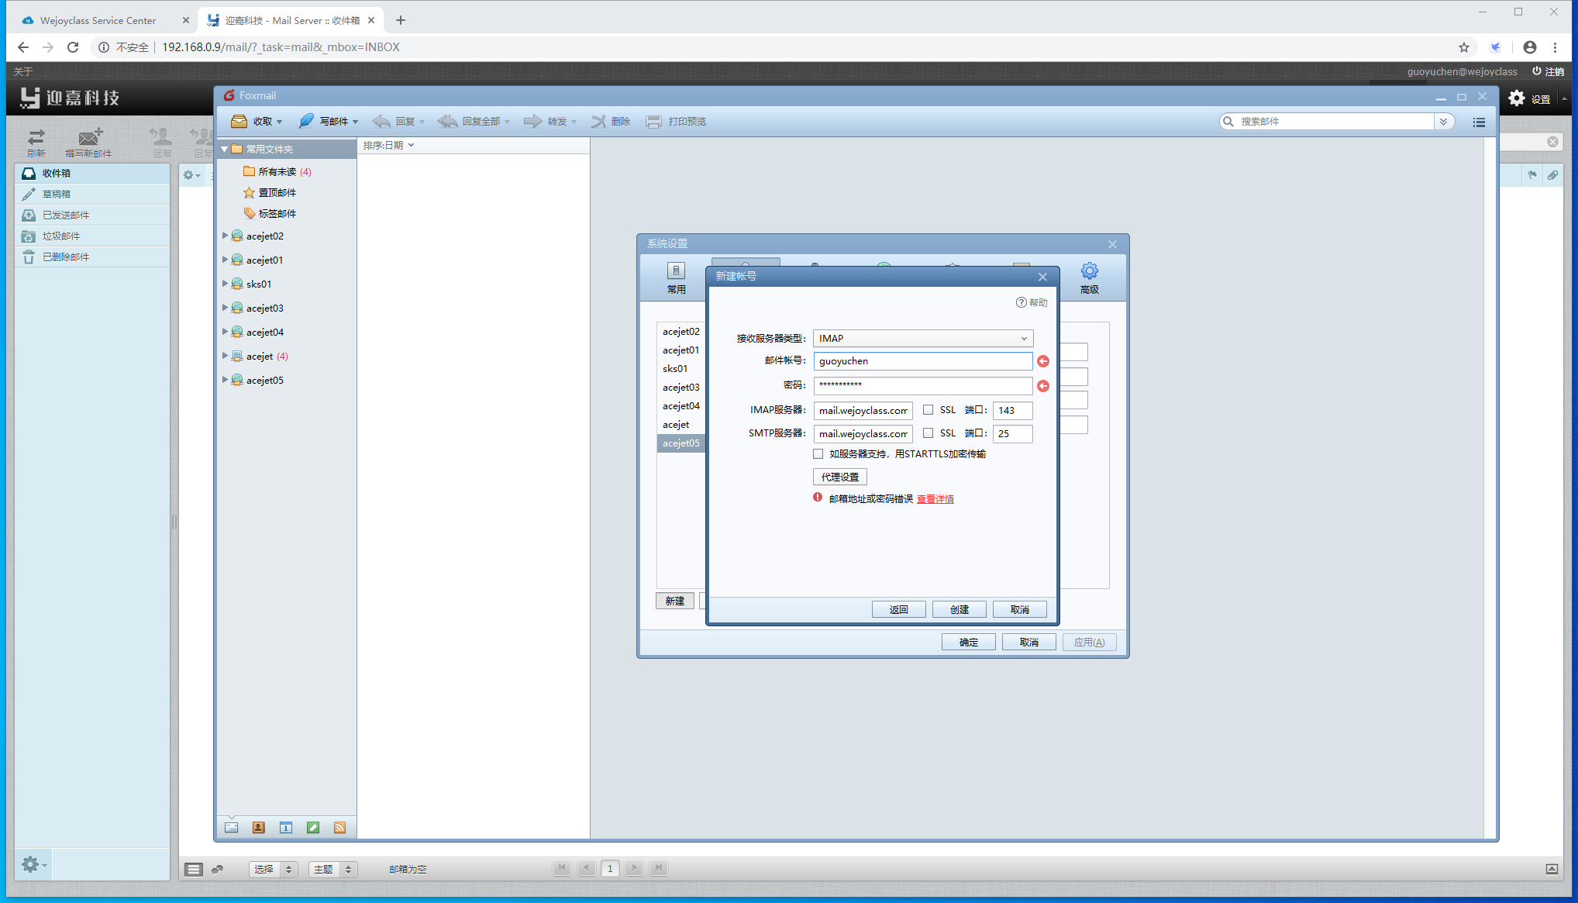Viewport: 1578px width, 903px height.
Task: Enable SSL for the IMAP server
Action: tap(928, 410)
